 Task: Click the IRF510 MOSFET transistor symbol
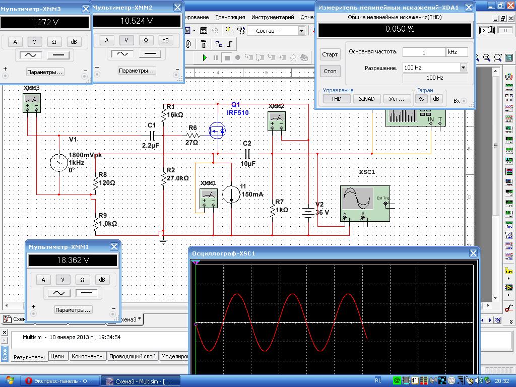click(218, 131)
